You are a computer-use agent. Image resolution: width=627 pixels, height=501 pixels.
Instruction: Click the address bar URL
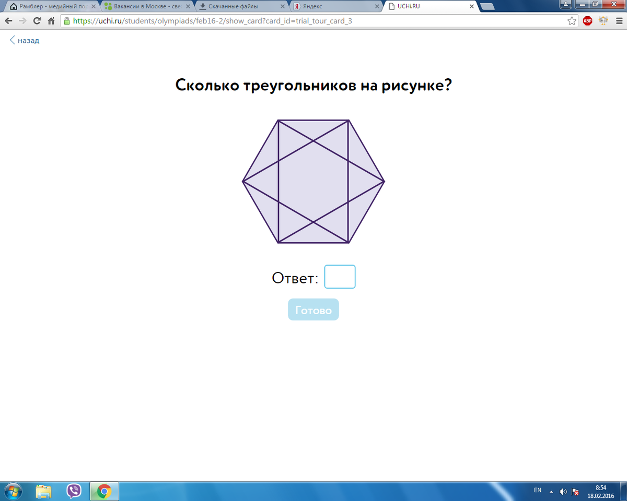(x=209, y=21)
